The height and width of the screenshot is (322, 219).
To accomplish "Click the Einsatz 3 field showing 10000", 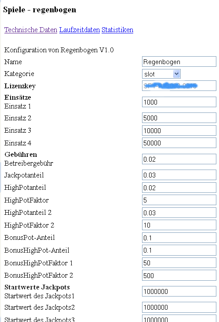I will coord(179,130).
